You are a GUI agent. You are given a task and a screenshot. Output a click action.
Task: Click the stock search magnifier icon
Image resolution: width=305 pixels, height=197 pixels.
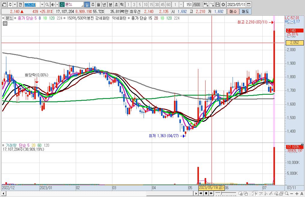point(47,4)
